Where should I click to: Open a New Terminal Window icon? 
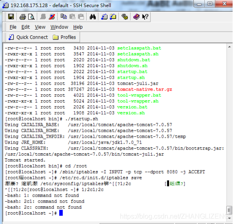point(104,17)
